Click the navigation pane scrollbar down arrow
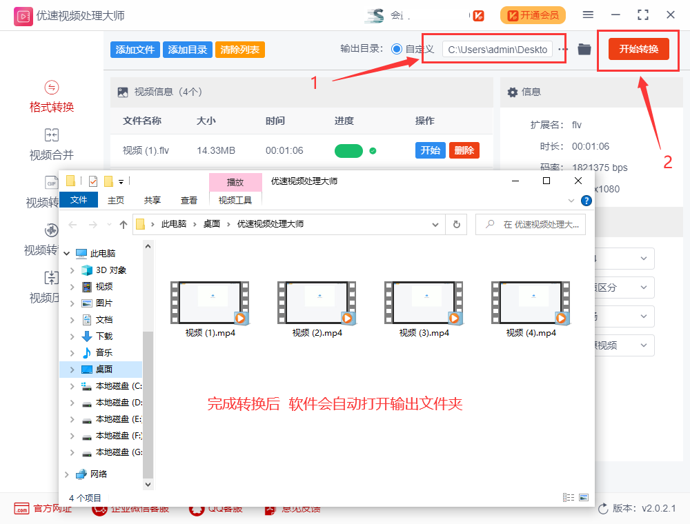 pyautogui.click(x=148, y=485)
